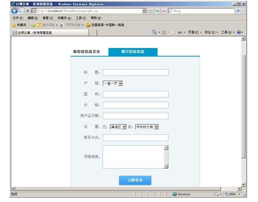Click the page vertical scrollbar up arrow
This screenshot has height=202, width=258.
click(243, 39)
